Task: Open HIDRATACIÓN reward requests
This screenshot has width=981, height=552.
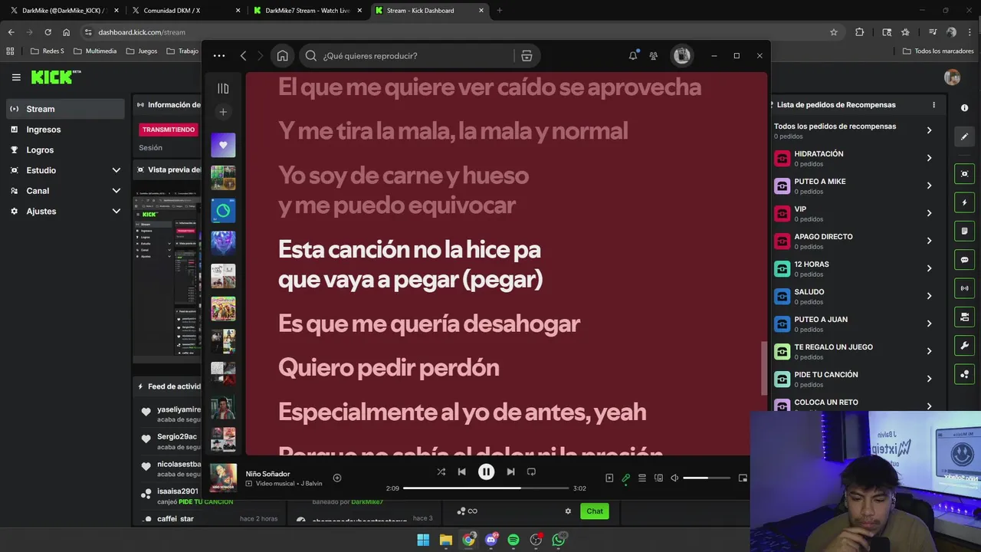Action: (854, 158)
